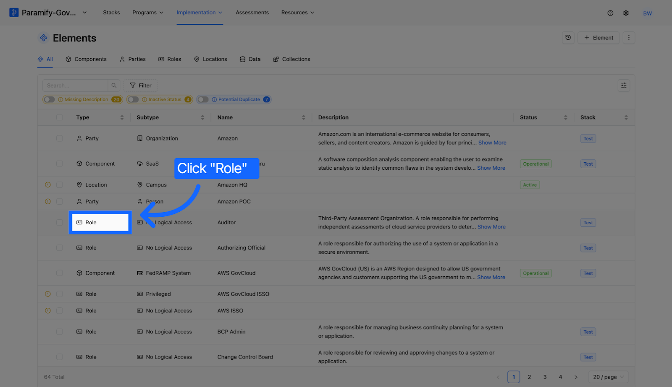Click the role badge icon on Authorizing Official row
The image size is (672, 387).
(79, 248)
